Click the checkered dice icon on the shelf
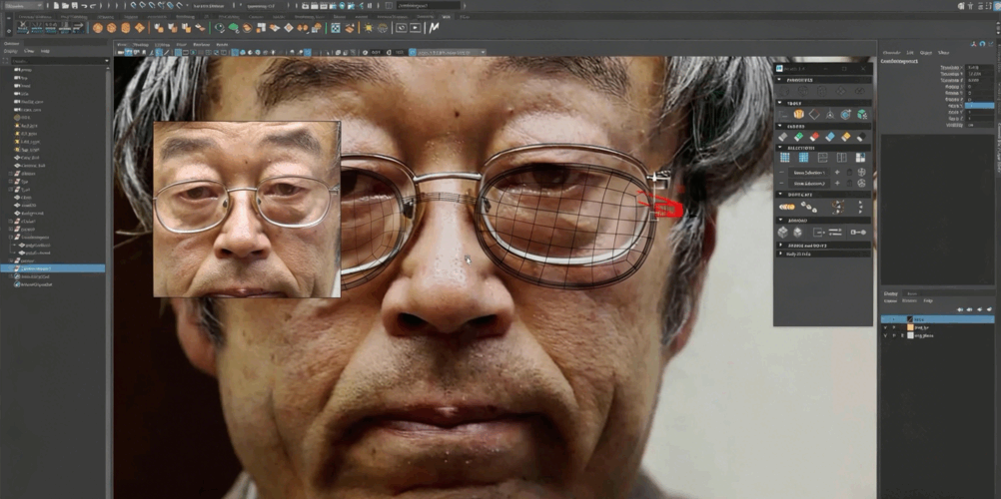The image size is (1001, 499). [335, 28]
